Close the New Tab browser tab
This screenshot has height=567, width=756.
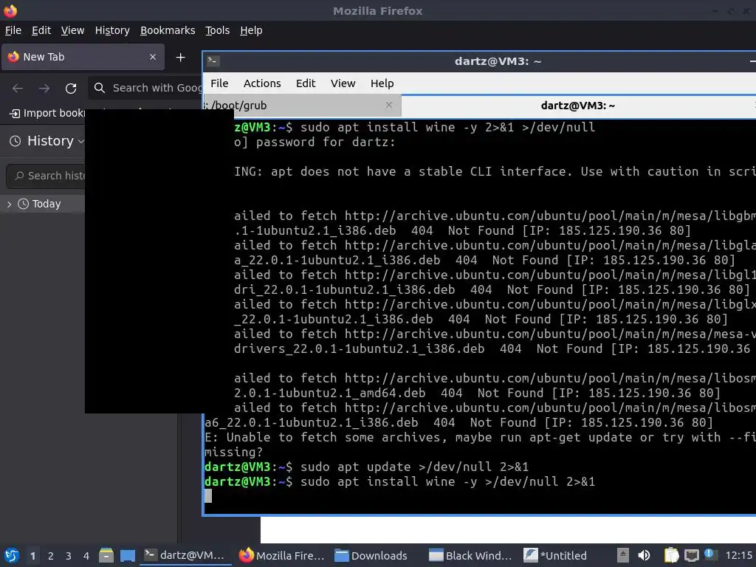point(152,57)
